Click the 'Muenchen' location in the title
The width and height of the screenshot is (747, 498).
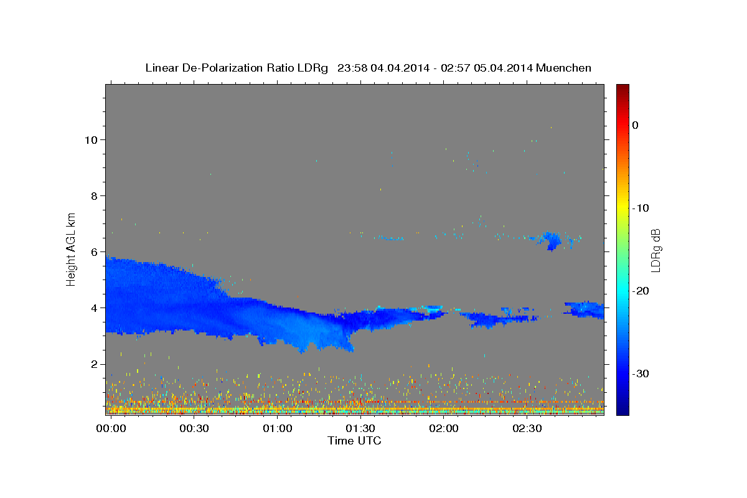(x=564, y=68)
